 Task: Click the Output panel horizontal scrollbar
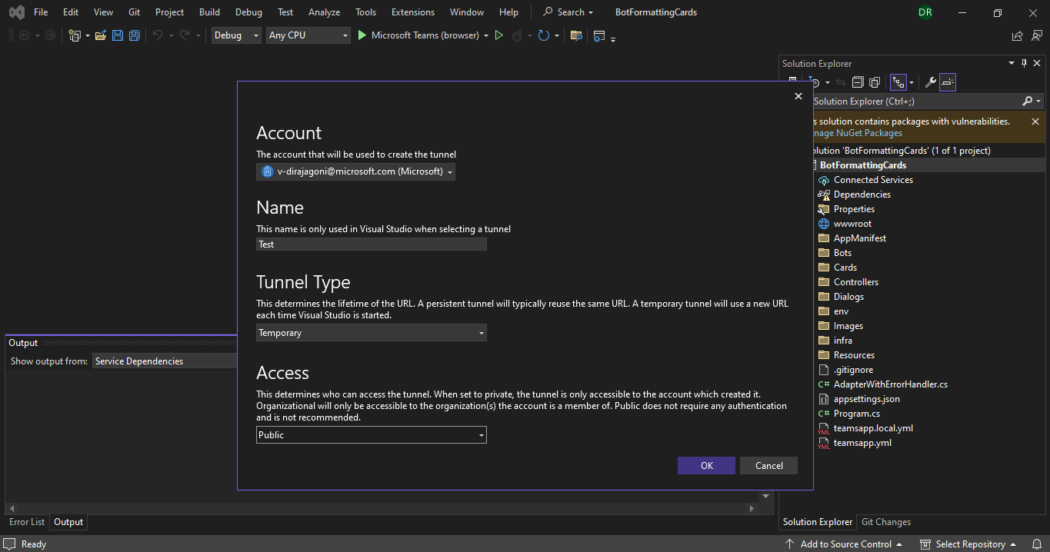pyautogui.click(x=381, y=508)
